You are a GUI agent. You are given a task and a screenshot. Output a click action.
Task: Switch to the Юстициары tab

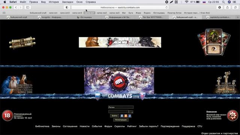click(x=84, y=17)
